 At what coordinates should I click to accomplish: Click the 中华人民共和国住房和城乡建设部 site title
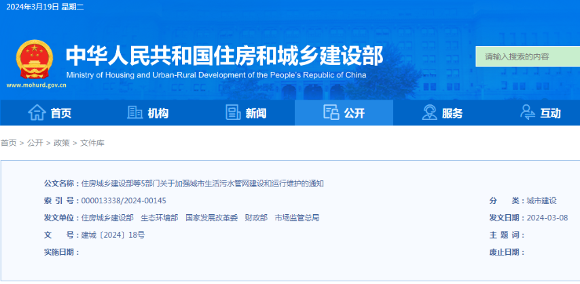pyautogui.click(x=224, y=55)
